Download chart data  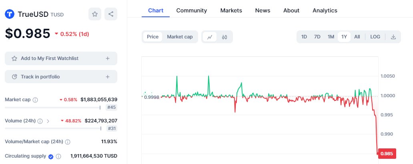point(393,37)
